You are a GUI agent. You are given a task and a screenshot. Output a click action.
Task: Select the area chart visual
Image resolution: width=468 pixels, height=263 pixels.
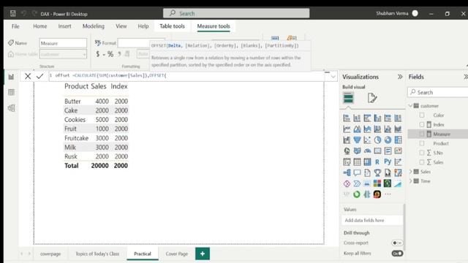(357, 129)
